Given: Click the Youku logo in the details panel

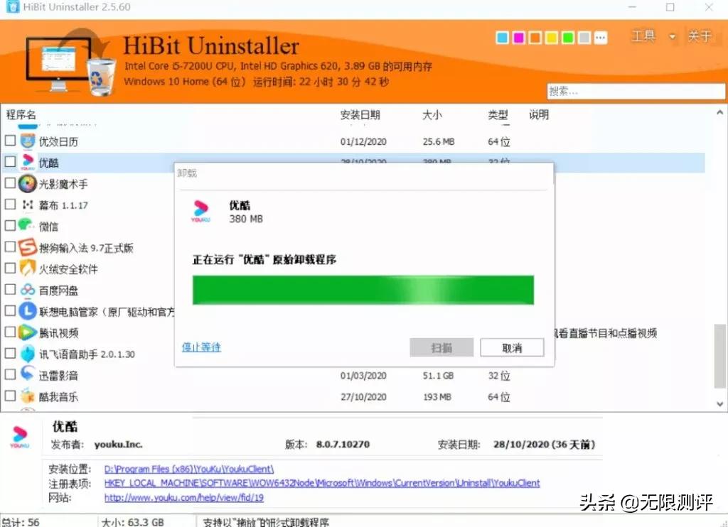Looking at the screenshot, I should [x=19, y=437].
